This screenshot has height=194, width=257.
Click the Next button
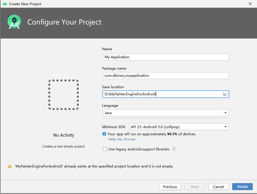click(195, 187)
